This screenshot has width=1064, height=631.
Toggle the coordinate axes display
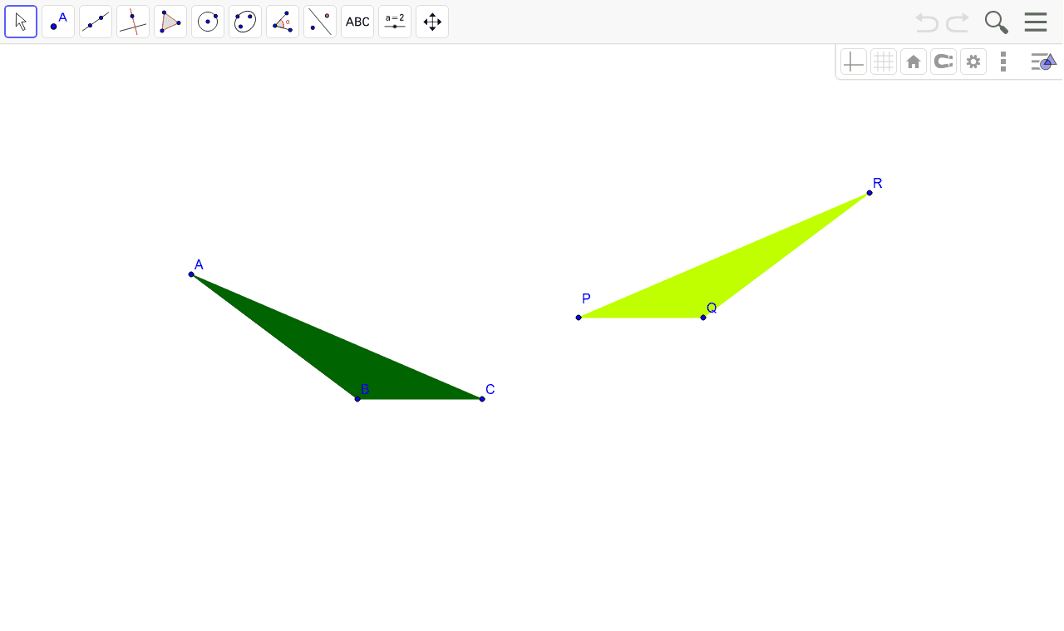click(x=854, y=62)
